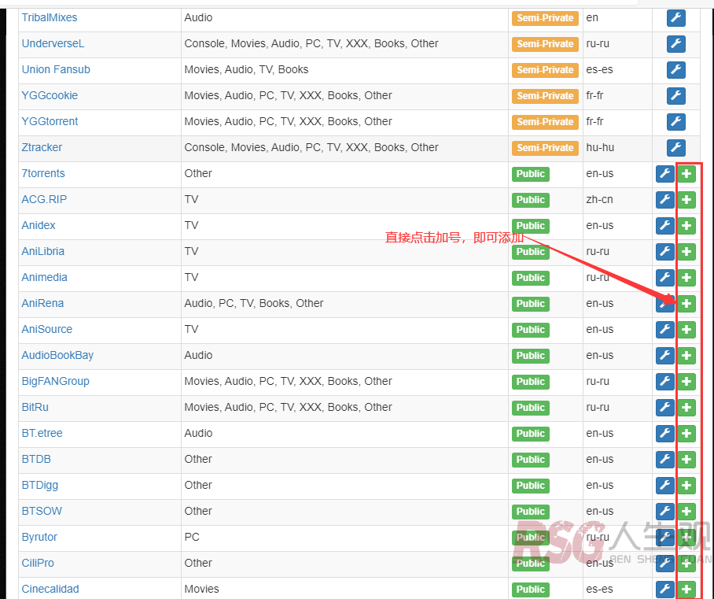Click the wrench in 7torrents row

pos(664,174)
